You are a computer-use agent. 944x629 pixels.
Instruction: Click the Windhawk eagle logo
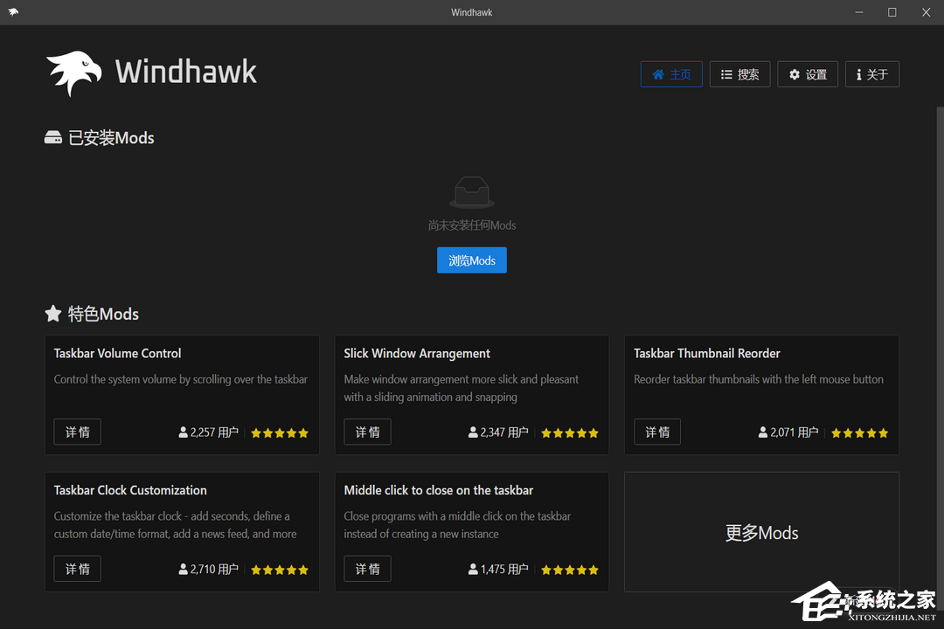coord(75,73)
